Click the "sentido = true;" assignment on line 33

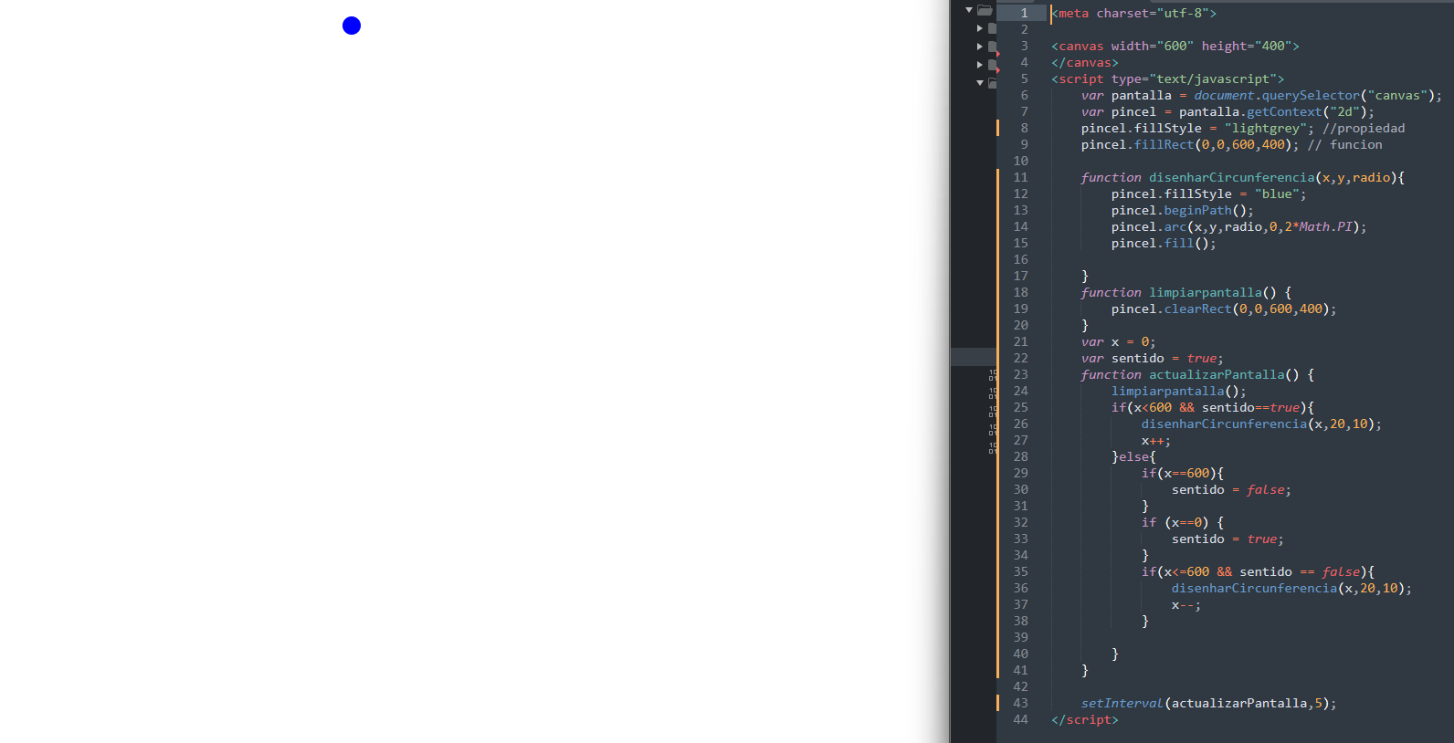pos(1228,539)
